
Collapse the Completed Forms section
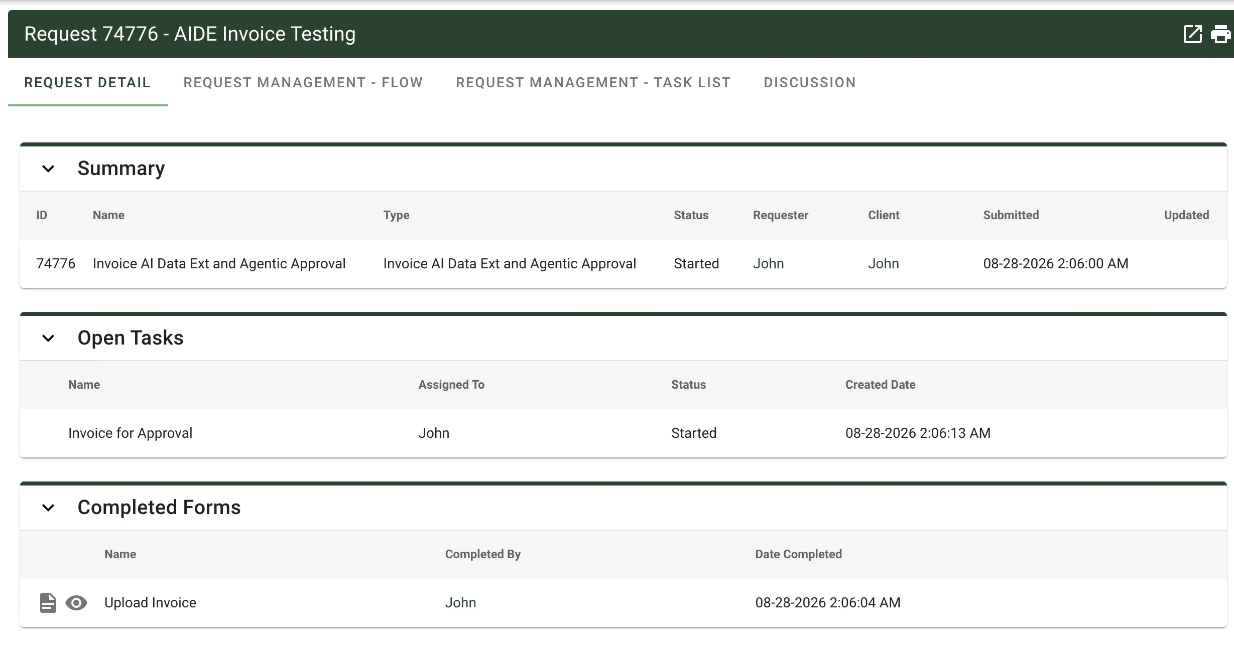[48, 508]
